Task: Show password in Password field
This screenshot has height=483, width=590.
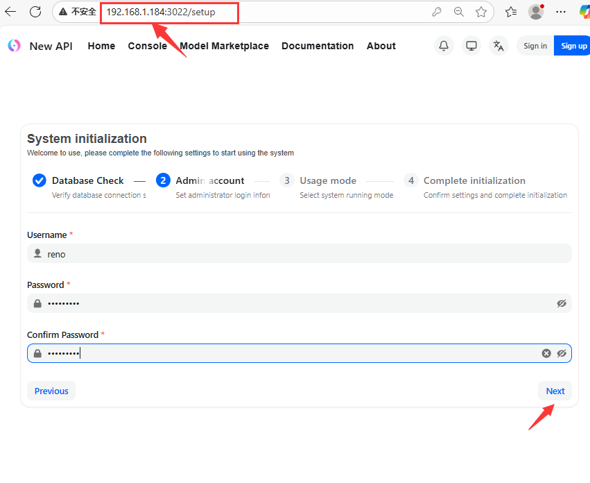Action: (562, 303)
